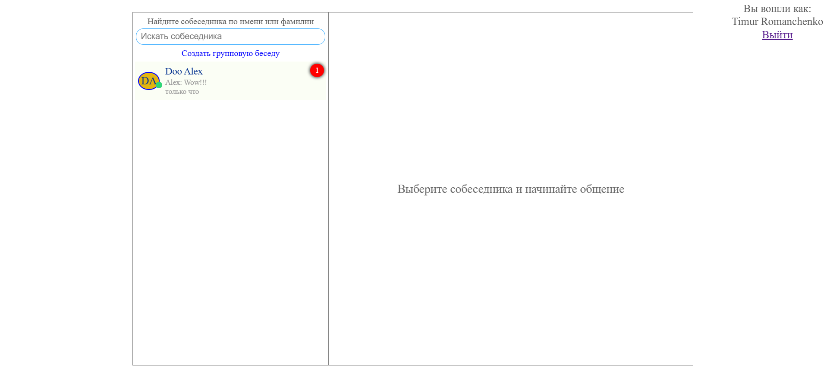Click the message preview 'Alex: Wow!!!'
The image size is (824, 387).
186,82
